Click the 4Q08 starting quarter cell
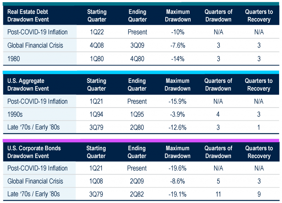This screenshot has height=203, width=282. (x=96, y=45)
